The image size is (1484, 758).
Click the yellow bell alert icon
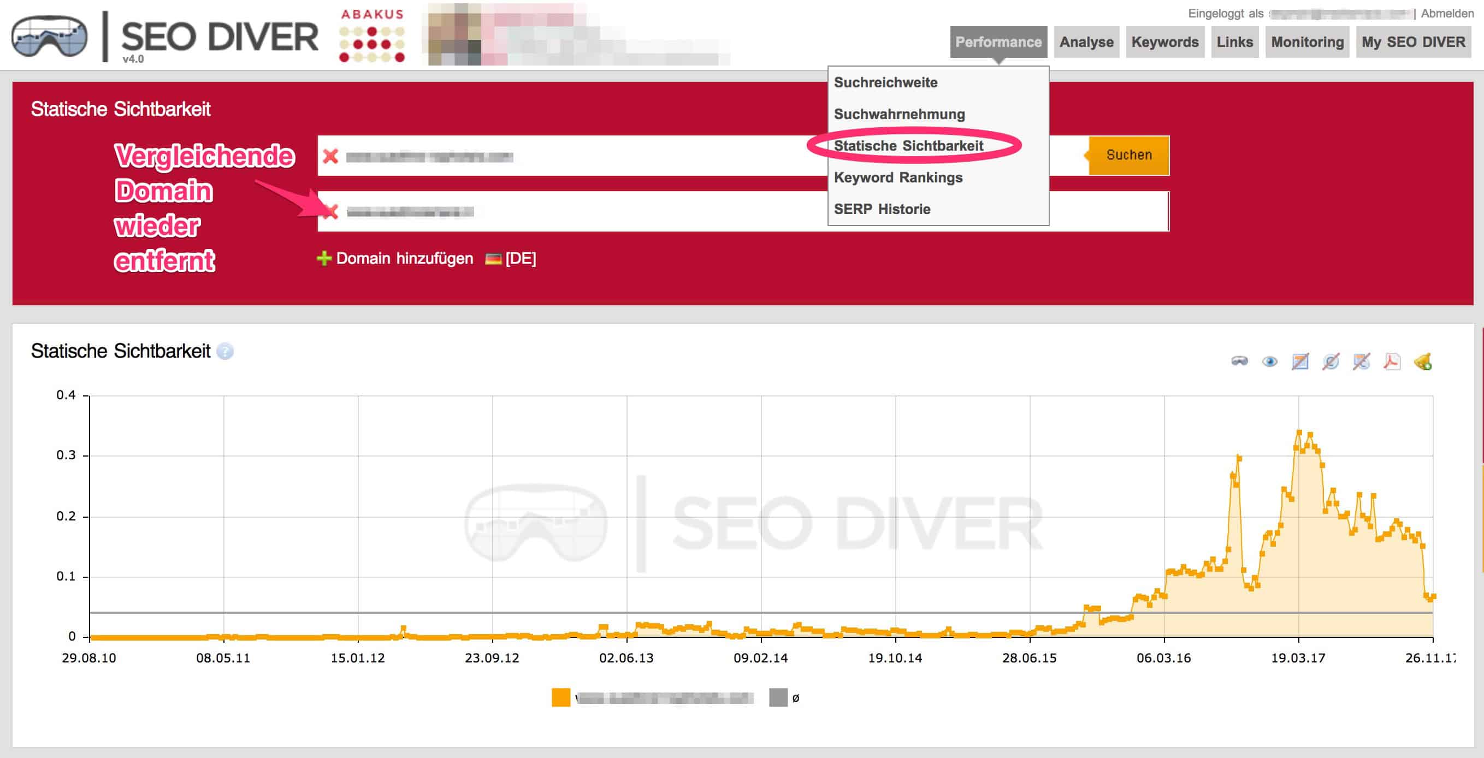[x=1423, y=362]
